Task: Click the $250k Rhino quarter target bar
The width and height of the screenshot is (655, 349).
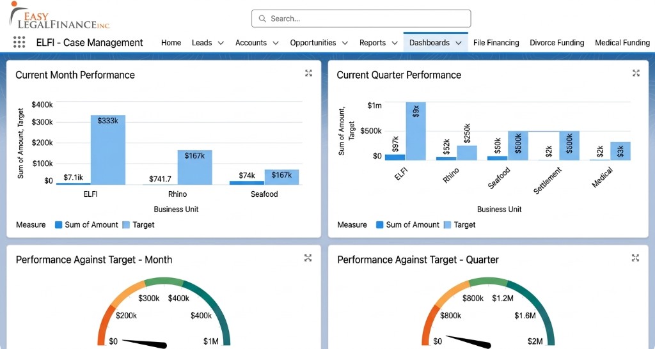Action: click(467, 153)
